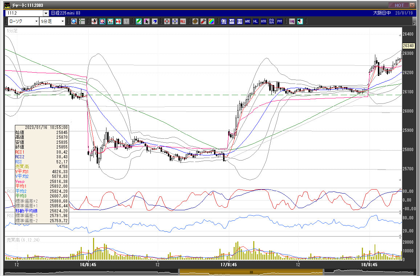Click the current price label 26340
This screenshot has width=420, height=276.
point(408,46)
